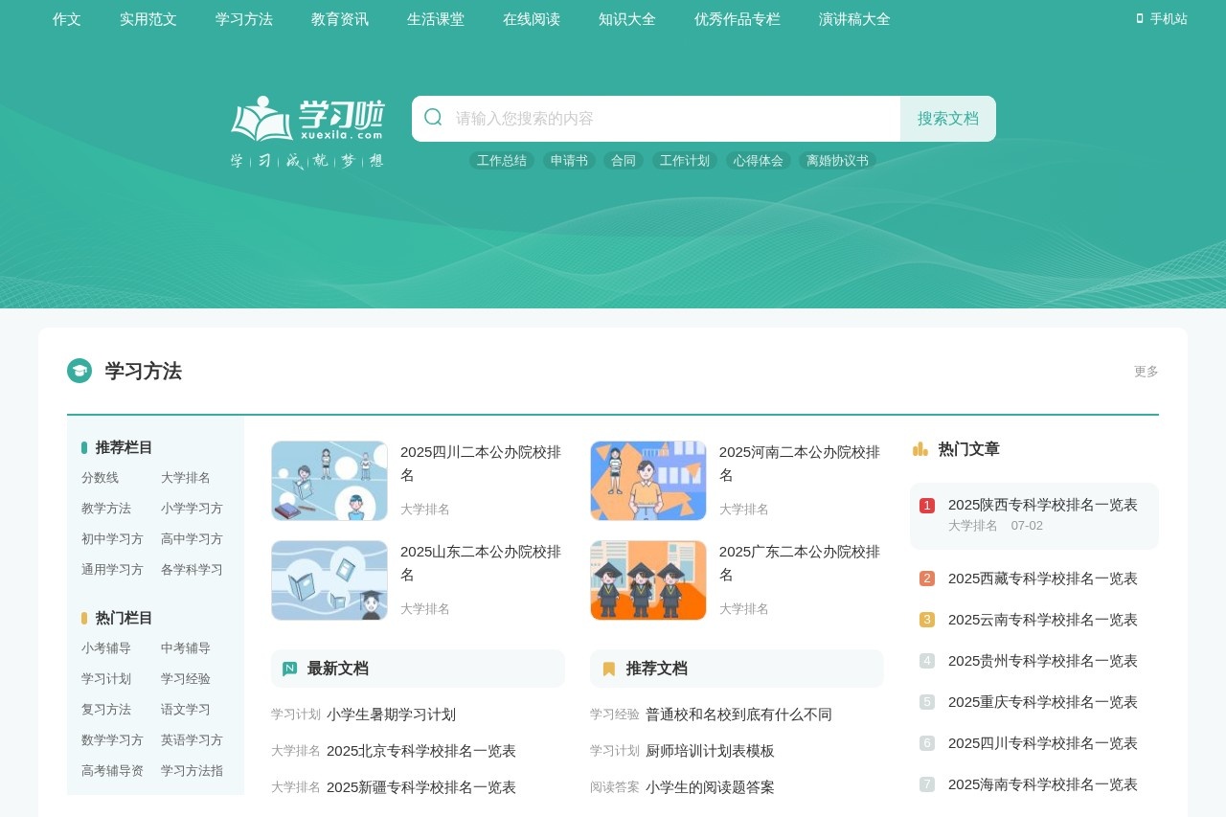Click the red rank badge 1 beside 2025陕西专科学校排名一览表

click(x=927, y=503)
